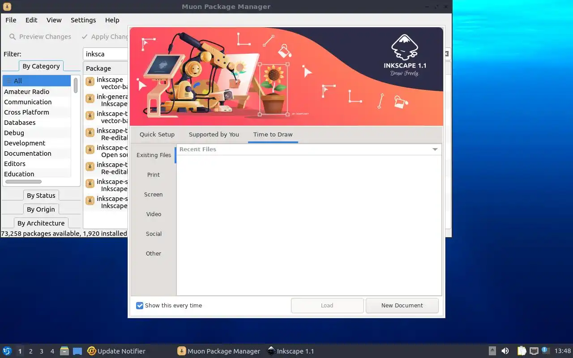This screenshot has width=573, height=358.
Task: Select the Cross Platform category
Action: 36,112
